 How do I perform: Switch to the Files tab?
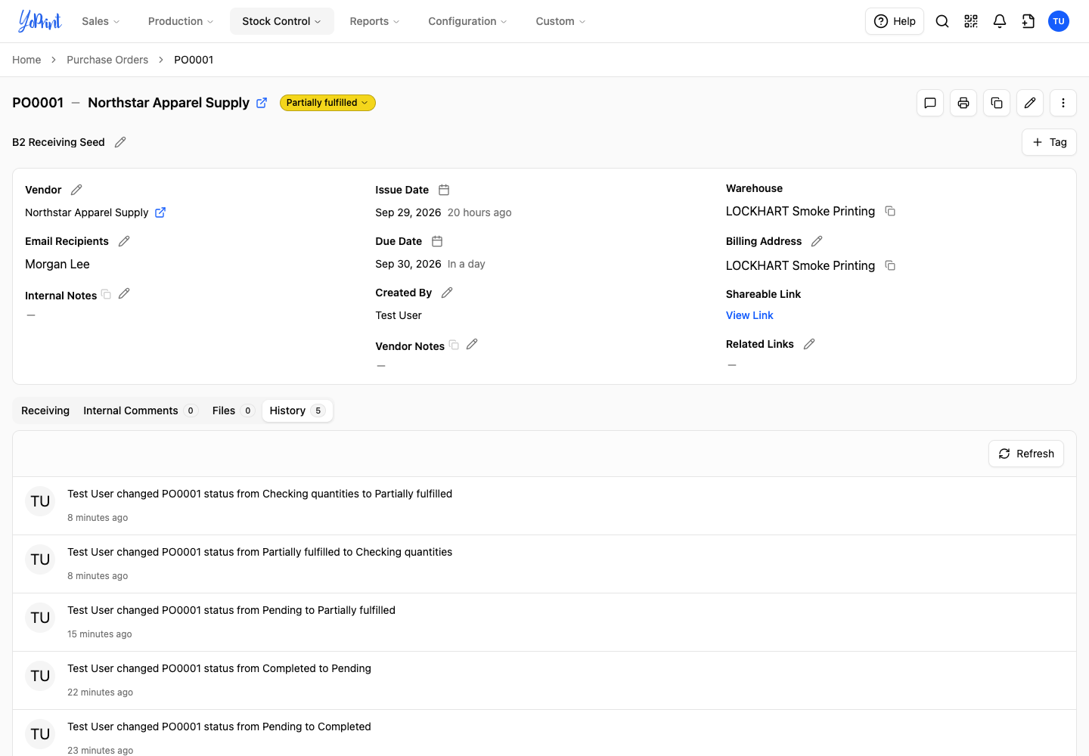click(x=233, y=411)
